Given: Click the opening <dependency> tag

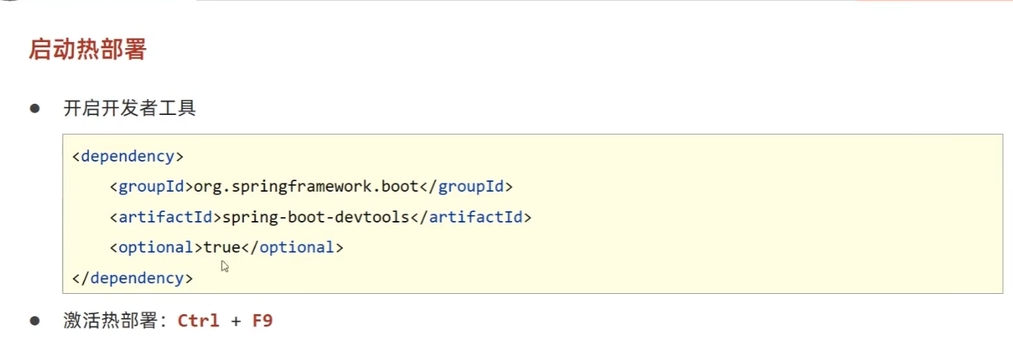Looking at the screenshot, I should click(x=127, y=156).
